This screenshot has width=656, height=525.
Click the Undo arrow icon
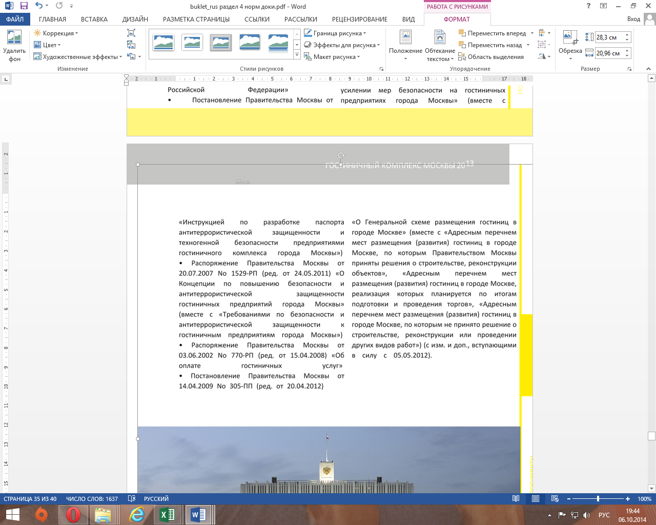coord(39,6)
